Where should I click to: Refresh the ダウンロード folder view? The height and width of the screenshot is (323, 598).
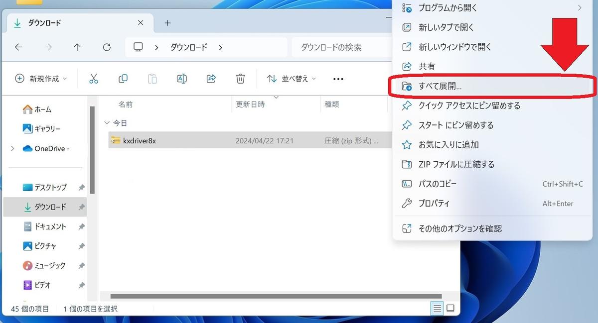tap(107, 47)
